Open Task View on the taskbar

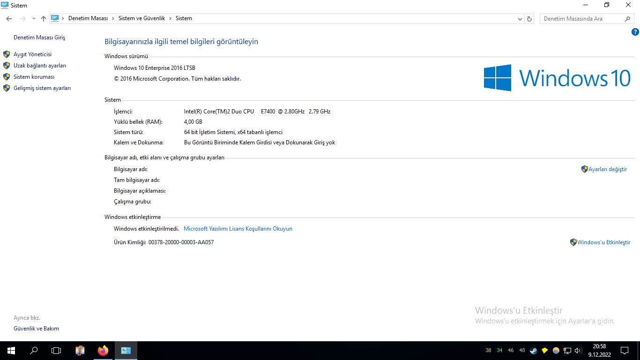click(x=56, y=351)
